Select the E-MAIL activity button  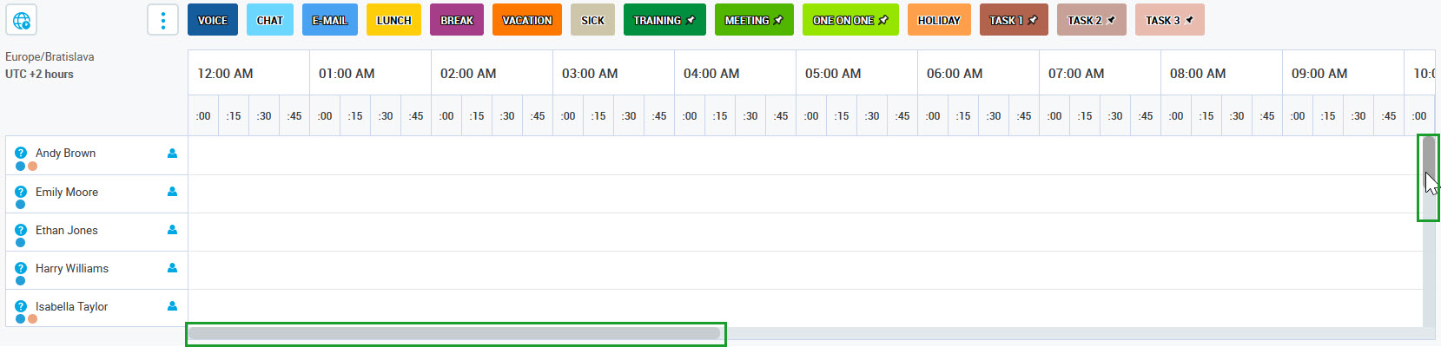[x=330, y=20]
